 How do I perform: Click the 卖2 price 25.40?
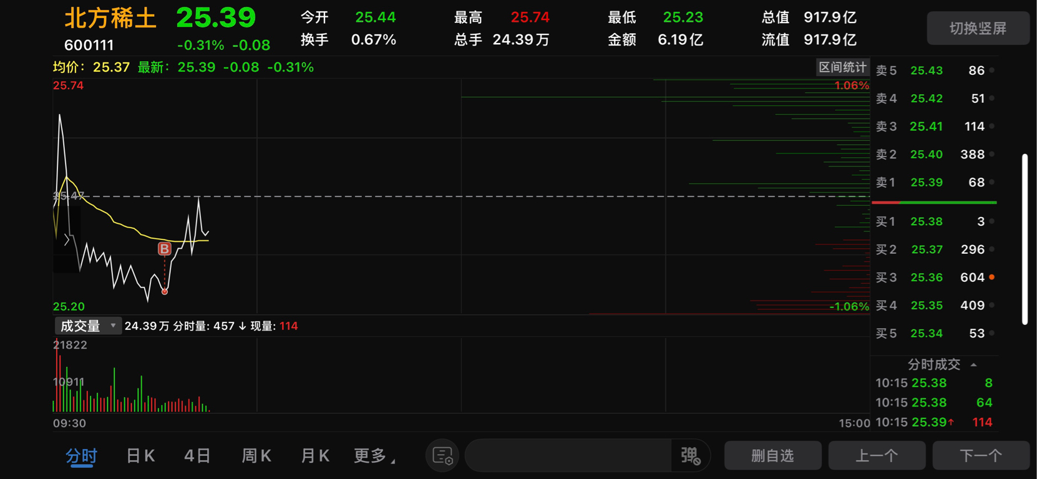click(x=927, y=154)
